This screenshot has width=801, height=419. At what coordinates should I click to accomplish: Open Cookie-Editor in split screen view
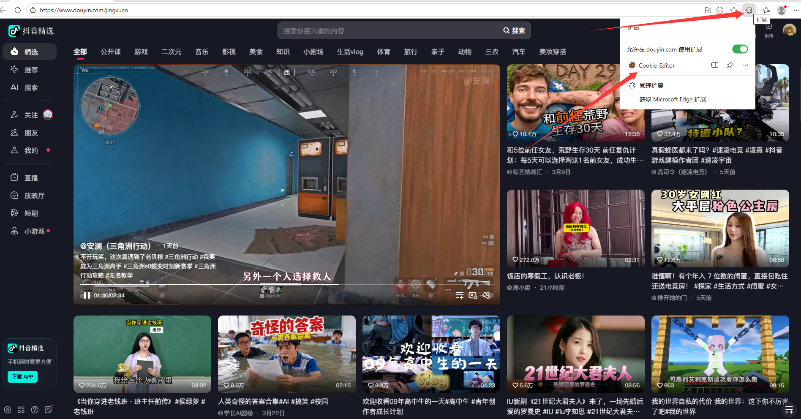(x=714, y=65)
